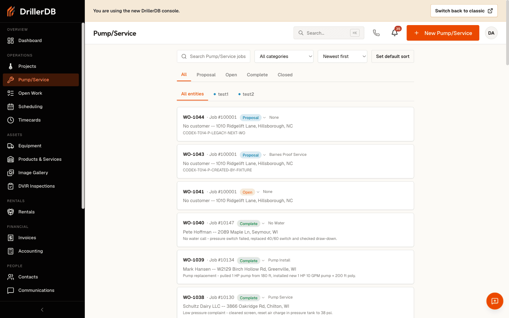Screen dimensions: 509x318
Task: Open work order WO-1040
Action: coord(296,230)
